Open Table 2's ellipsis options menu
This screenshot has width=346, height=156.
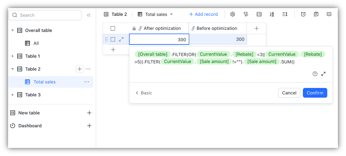coord(88,69)
